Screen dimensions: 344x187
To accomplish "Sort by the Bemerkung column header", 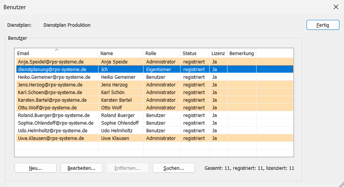I will click(242, 54).
